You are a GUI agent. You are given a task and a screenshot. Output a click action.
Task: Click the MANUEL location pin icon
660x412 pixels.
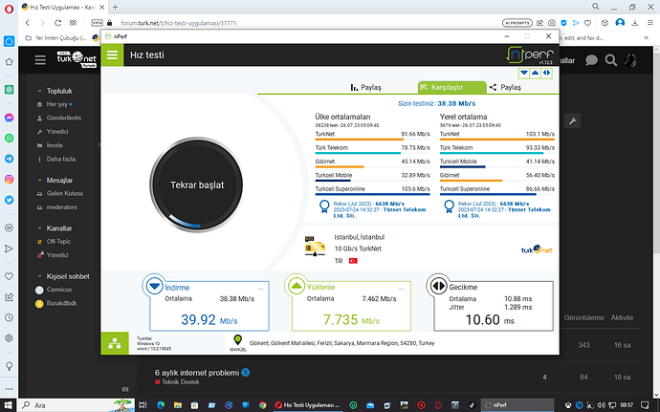[238, 342]
